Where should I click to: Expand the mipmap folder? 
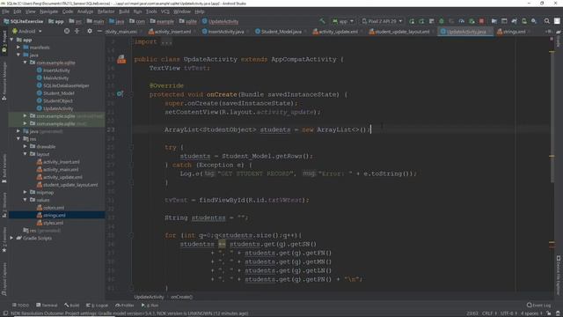pos(26,192)
